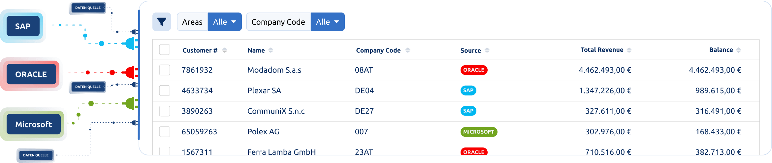Open the Areas Alle dropdown
Image resolution: width=772 pixels, height=163 pixels.
(225, 22)
